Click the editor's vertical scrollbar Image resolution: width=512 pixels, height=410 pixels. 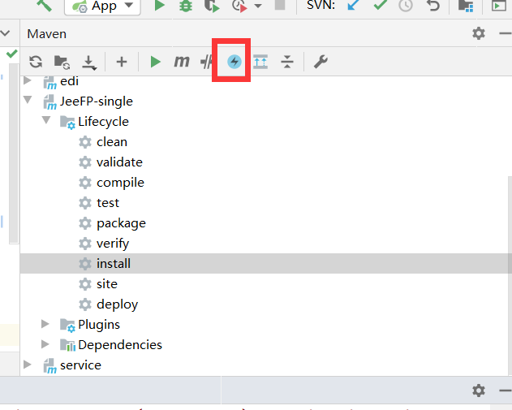click(x=14, y=153)
